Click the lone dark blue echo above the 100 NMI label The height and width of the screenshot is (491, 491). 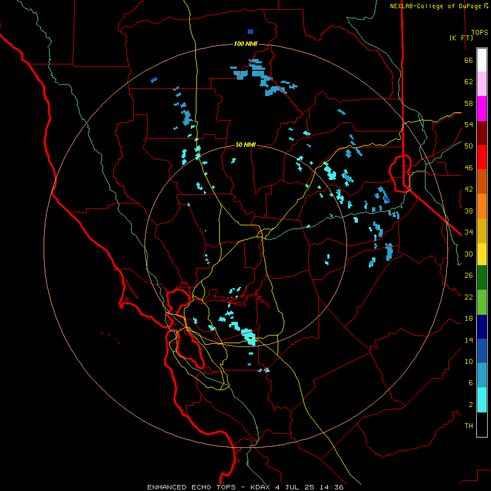click(x=250, y=32)
